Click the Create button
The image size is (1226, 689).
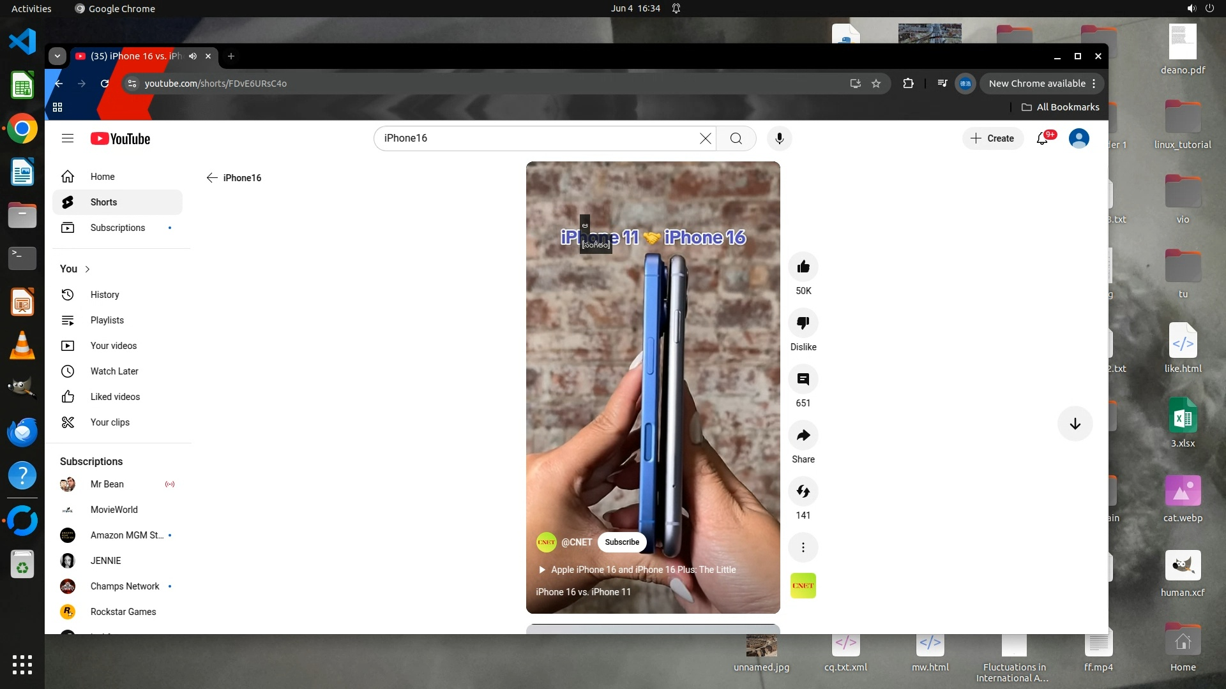[992, 138]
